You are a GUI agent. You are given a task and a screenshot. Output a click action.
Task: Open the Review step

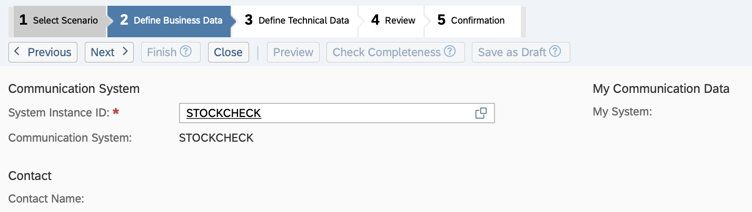click(x=393, y=21)
